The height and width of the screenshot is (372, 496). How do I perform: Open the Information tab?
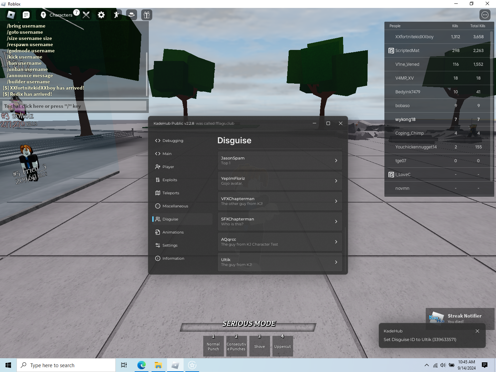182,258
